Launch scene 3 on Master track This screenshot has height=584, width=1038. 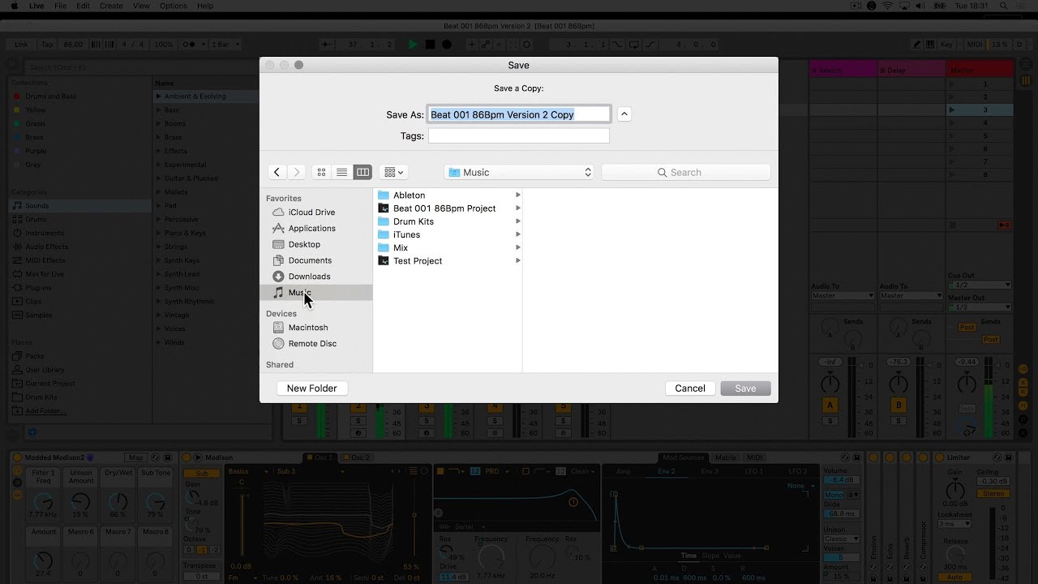pyautogui.click(x=952, y=110)
